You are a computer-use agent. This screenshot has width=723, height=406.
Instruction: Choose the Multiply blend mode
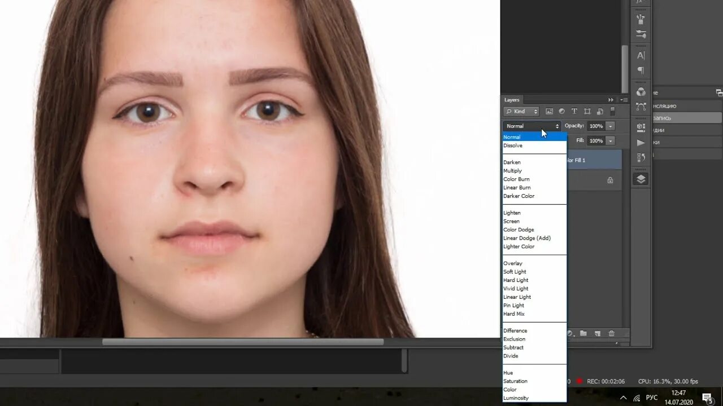click(534, 171)
